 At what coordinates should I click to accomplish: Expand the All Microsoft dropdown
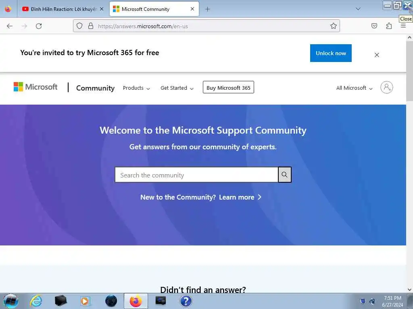354,88
